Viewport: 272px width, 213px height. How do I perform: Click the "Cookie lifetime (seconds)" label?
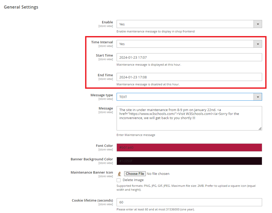(x=92, y=201)
